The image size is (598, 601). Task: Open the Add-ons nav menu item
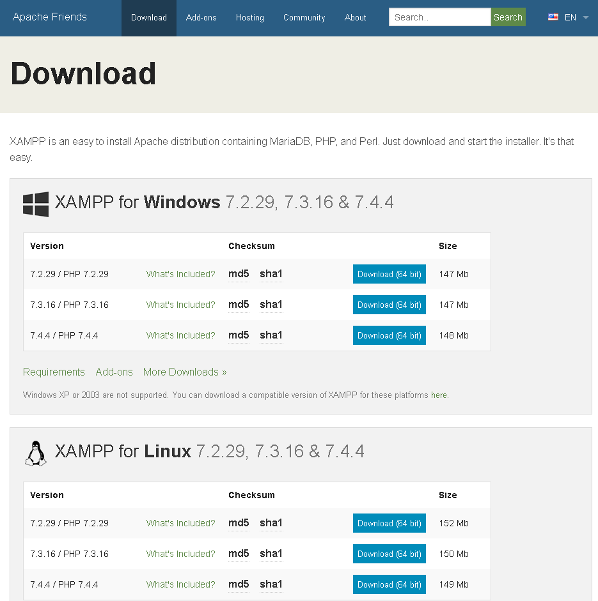201,18
